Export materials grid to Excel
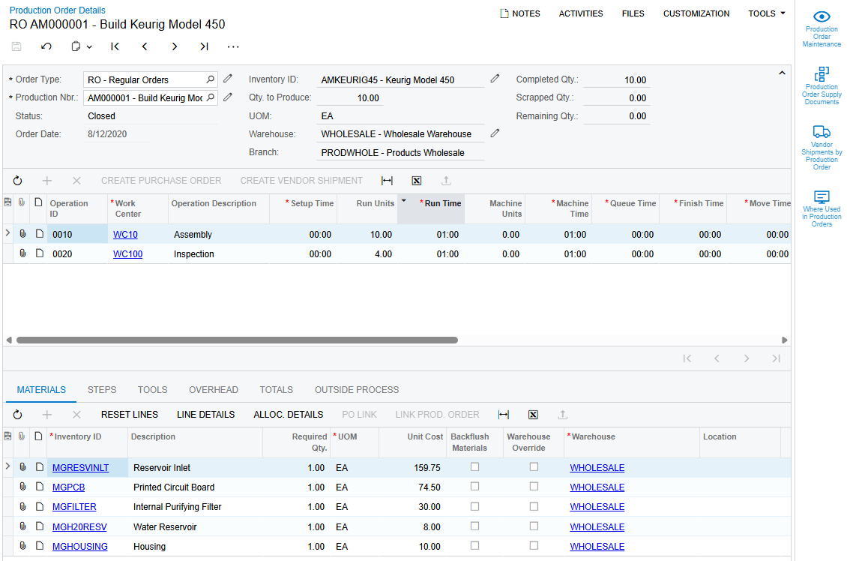Image resolution: width=847 pixels, height=561 pixels. pos(533,415)
